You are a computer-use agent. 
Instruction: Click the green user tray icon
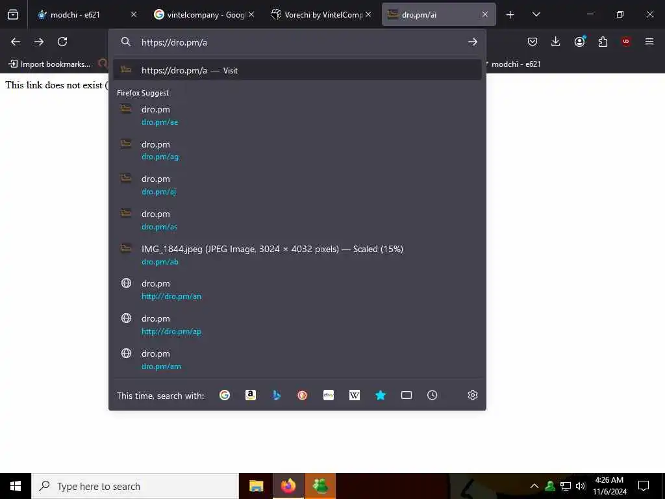[550, 486]
